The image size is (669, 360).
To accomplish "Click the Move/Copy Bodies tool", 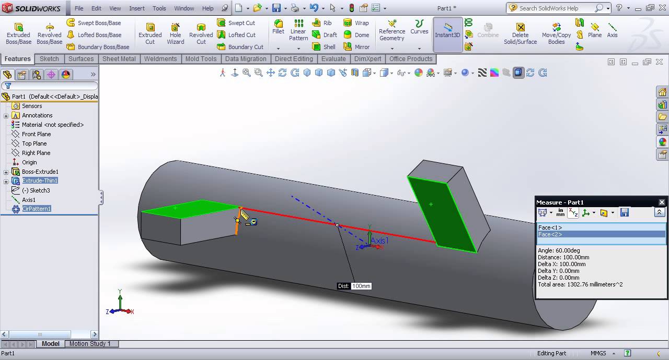I will pyautogui.click(x=557, y=33).
